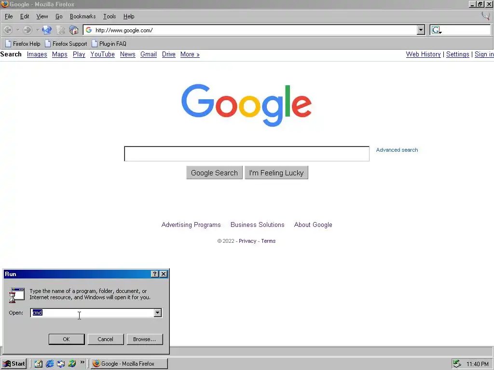Click the 11:40 PM clock in the tray

coord(478,364)
